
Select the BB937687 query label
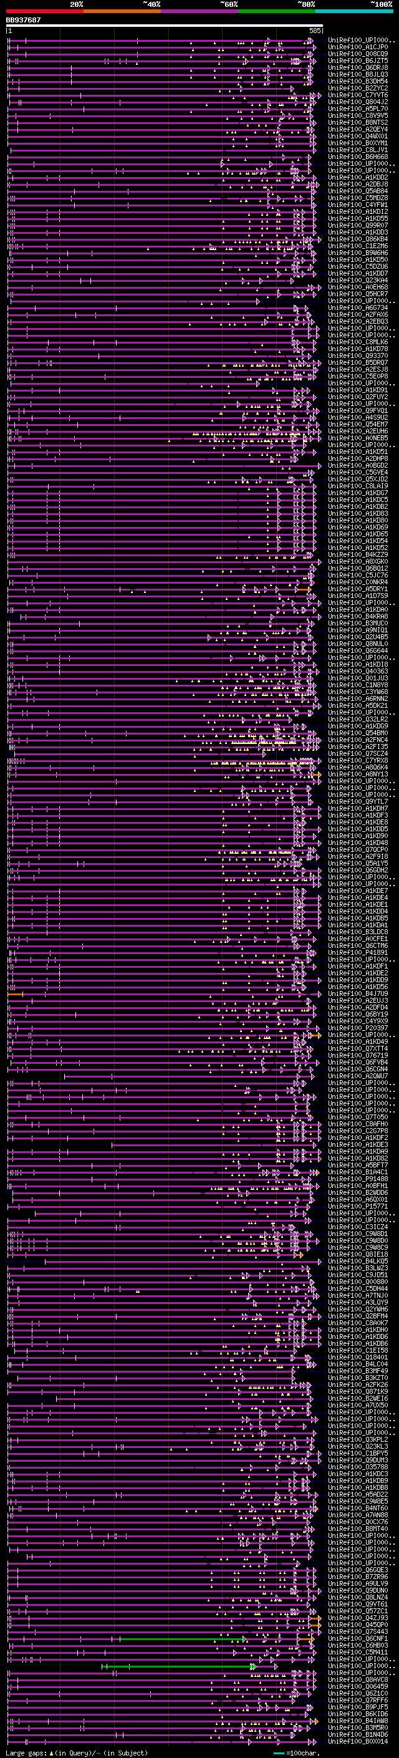click(23, 20)
